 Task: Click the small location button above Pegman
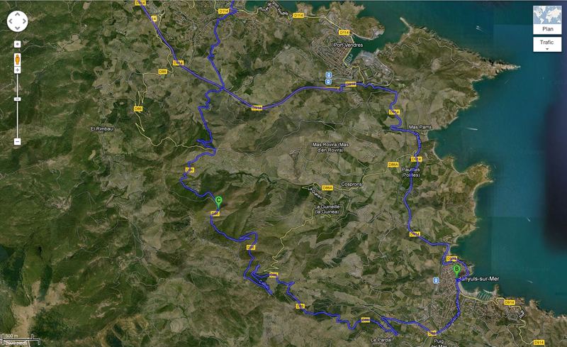(x=17, y=44)
